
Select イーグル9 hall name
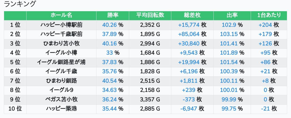click(x=61, y=90)
